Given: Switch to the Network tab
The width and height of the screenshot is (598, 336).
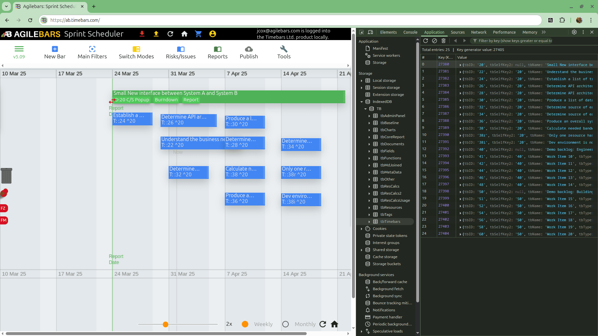Looking at the screenshot, I should [479, 32].
